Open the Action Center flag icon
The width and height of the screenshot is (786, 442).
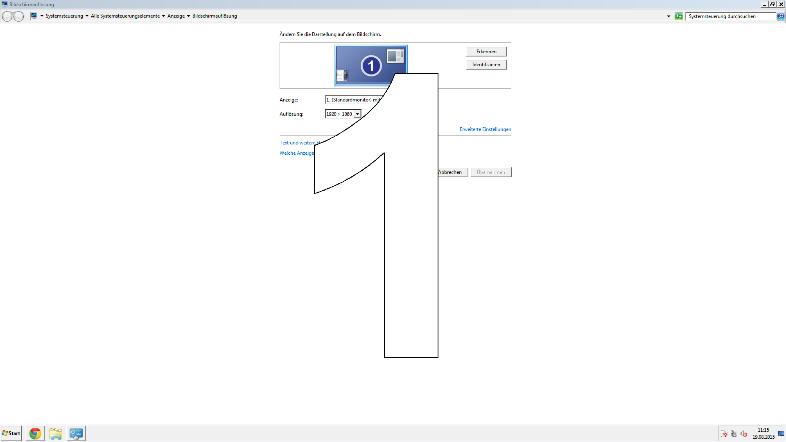pyautogui.click(x=724, y=434)
